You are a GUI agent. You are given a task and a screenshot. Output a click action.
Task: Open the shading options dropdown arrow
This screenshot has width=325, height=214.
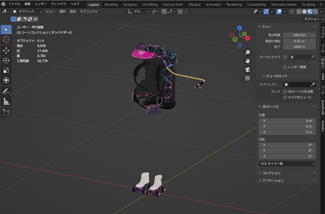click(321, 12)
